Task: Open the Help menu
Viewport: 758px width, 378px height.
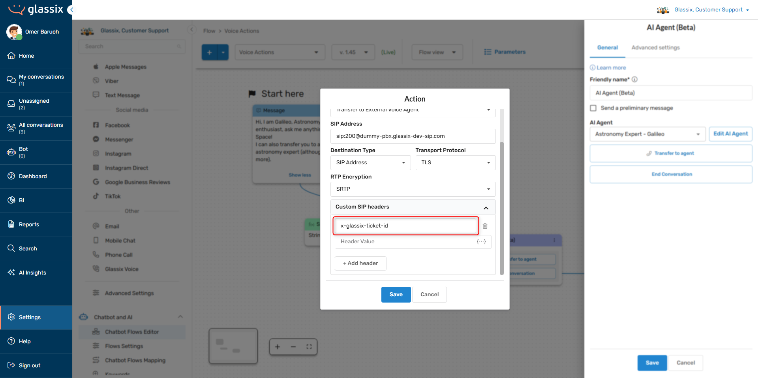Action: pos(36,342)
